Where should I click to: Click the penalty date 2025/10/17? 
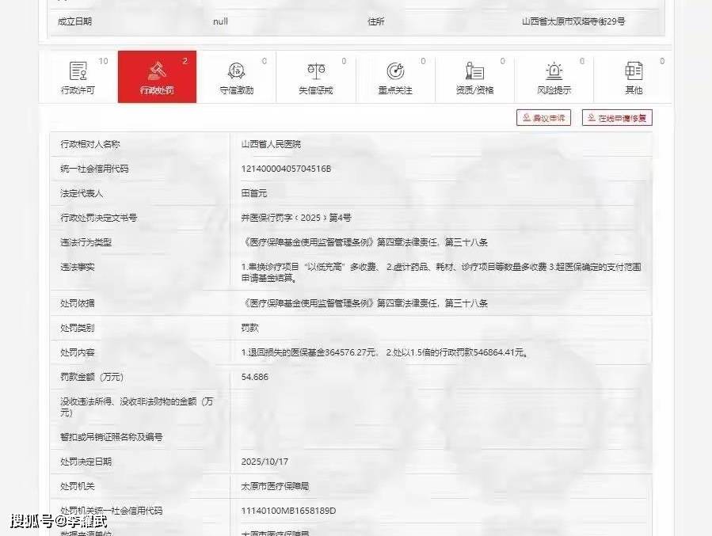[x=265, y=461]
